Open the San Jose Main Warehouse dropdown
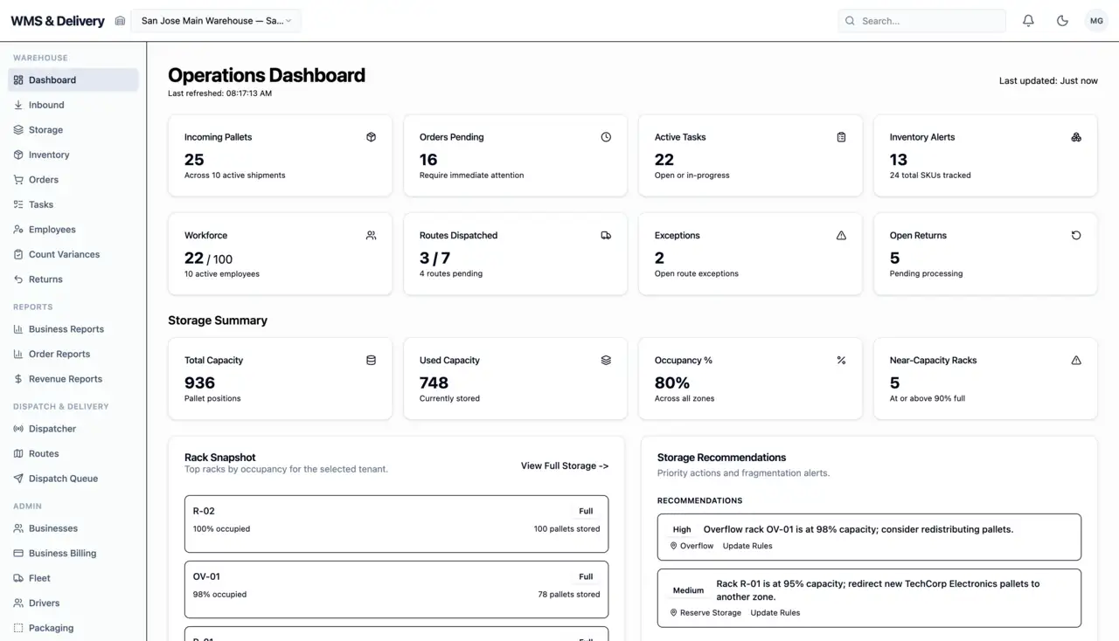The width and height of the screenshot is (1119, 641). [x=216, y=21]
